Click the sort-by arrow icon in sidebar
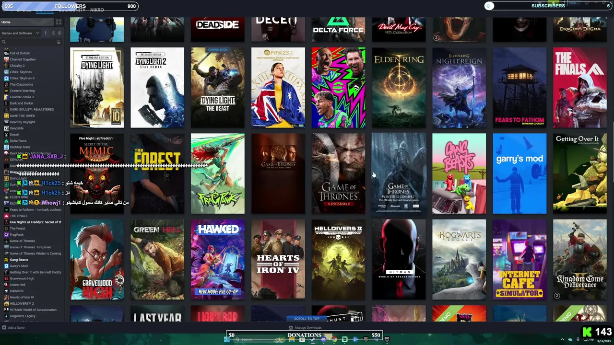This screenshot has width=614, height=345. coord(46,33)
